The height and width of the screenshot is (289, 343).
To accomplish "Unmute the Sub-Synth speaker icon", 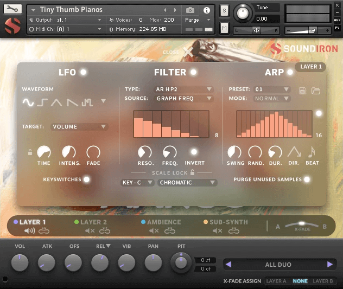I will point(218,230).
